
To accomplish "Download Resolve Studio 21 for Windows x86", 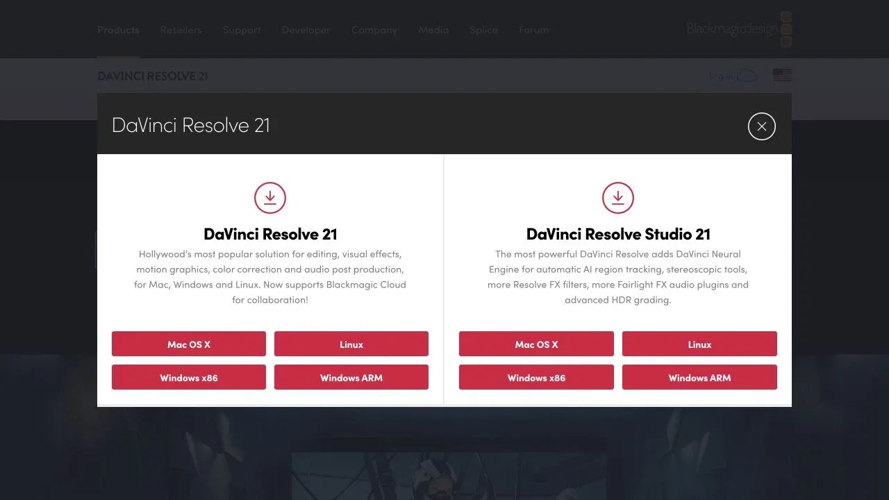I will (x=536, y=377).
